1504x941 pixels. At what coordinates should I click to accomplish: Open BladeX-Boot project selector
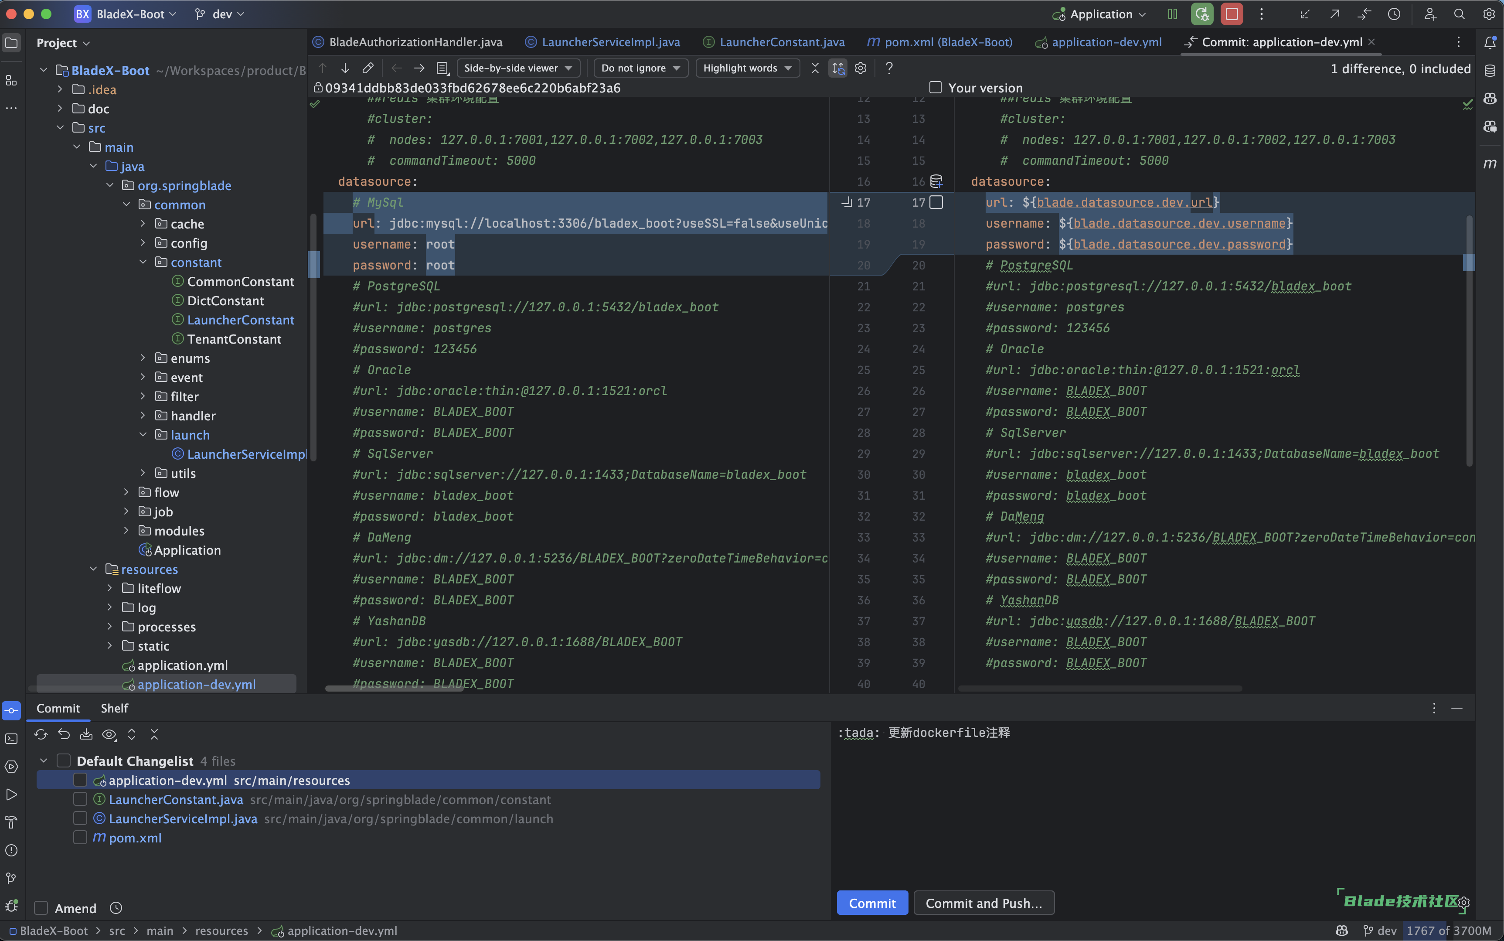click(x=126, y=14)
